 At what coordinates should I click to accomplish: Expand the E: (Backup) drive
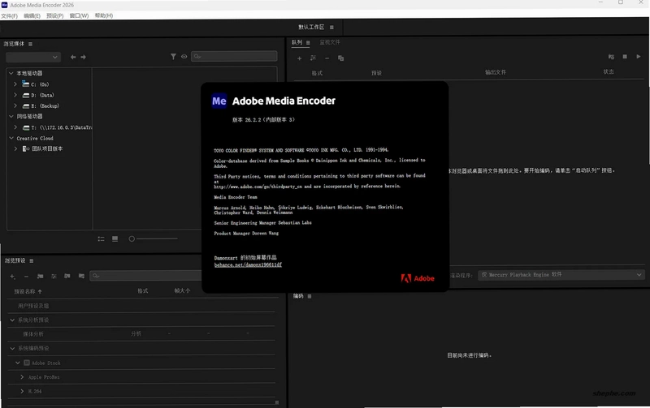(15, 105)
